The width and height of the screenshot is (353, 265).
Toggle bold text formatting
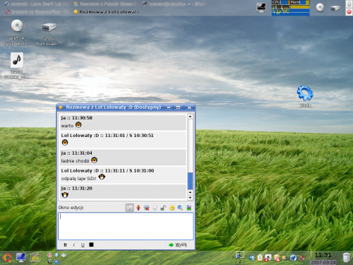click(65, 245)
